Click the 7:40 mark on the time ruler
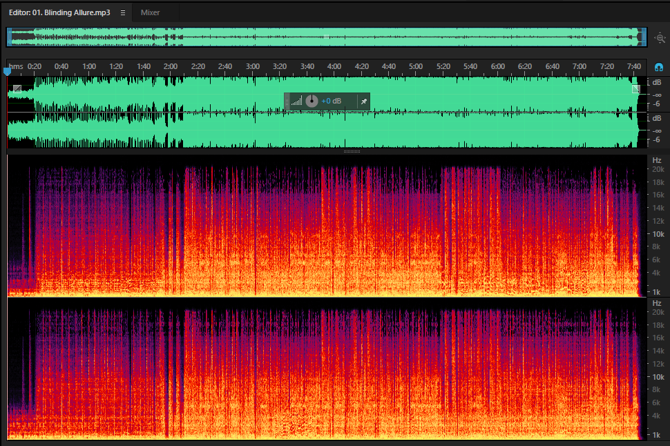The height and width of the screenshot is (446, 670). pos(634,66)
